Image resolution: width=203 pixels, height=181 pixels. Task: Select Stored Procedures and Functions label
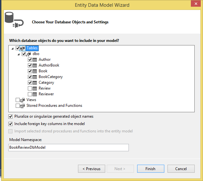click(54, 106)
